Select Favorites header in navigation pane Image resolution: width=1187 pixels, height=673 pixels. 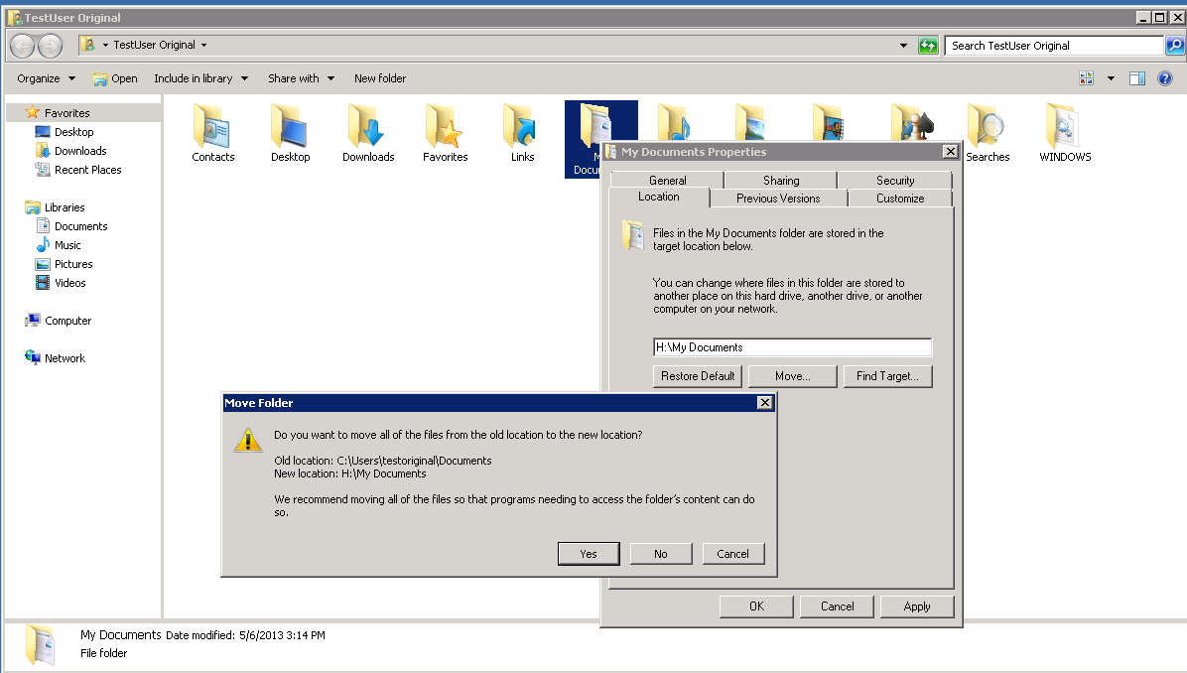click(66, 113)
